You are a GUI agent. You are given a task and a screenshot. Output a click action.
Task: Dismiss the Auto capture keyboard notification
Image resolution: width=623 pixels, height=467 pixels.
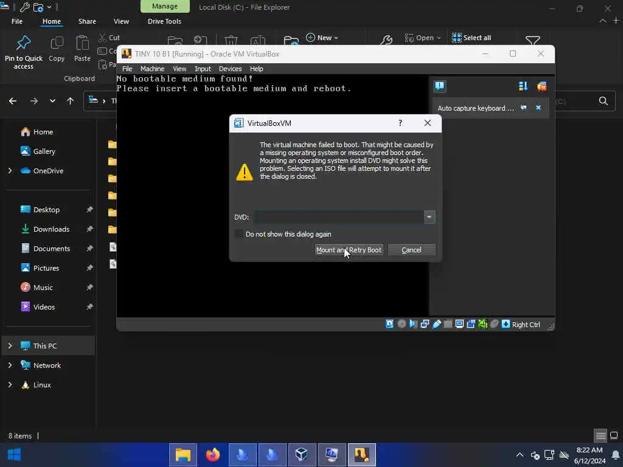coord(538,108)
